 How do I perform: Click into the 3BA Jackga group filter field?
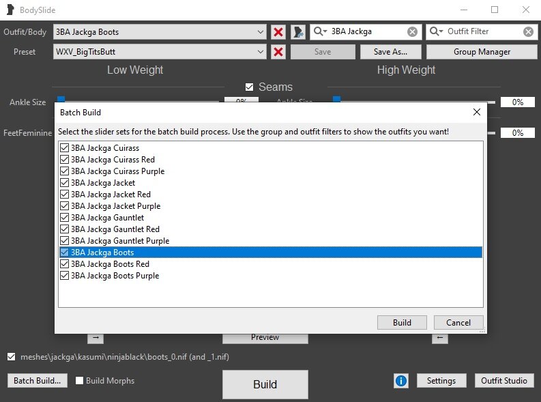[x=366, y=32]
